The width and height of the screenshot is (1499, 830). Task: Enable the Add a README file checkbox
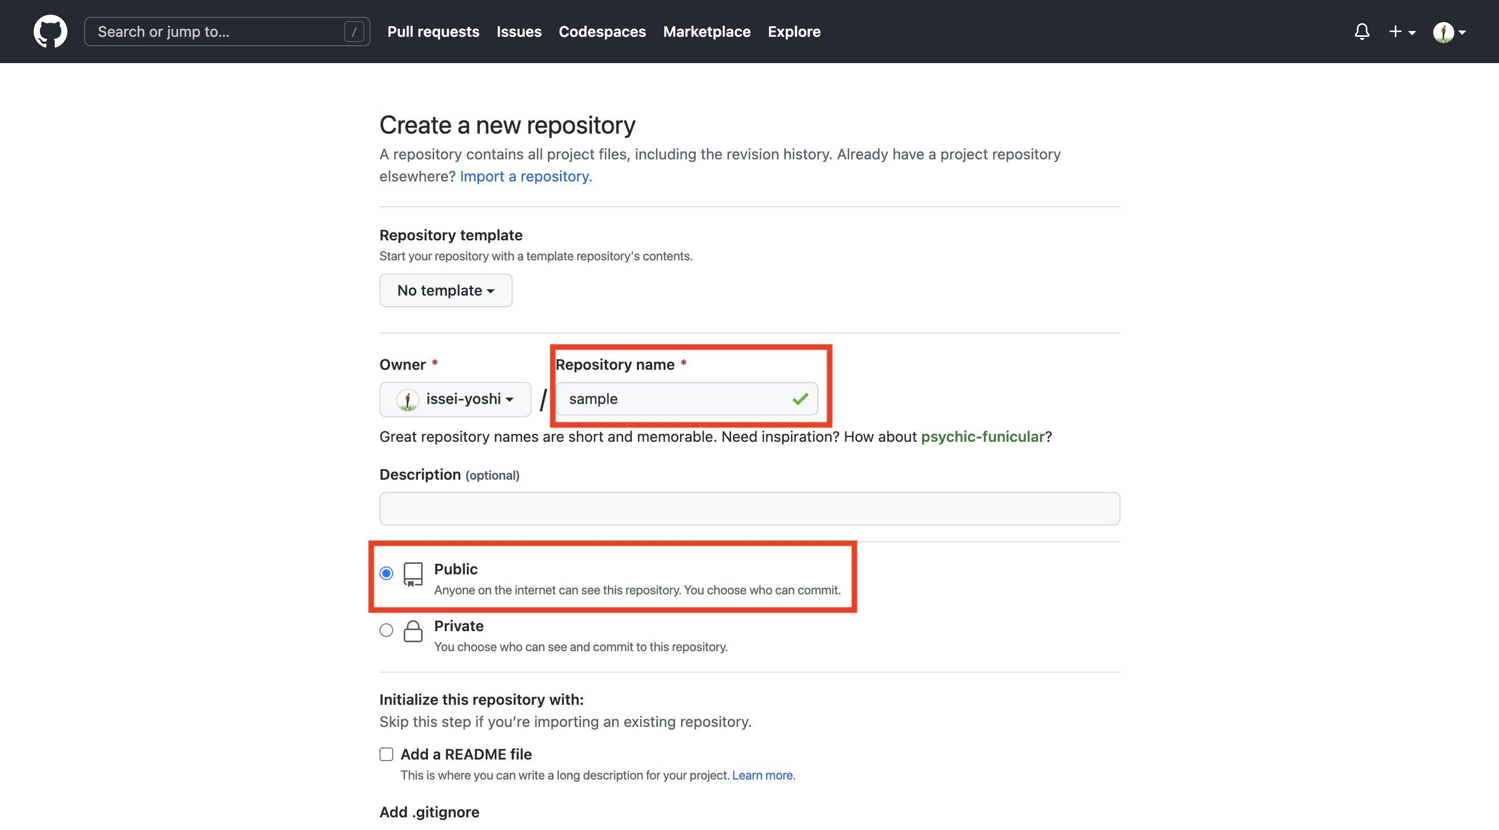click(386, 754)
